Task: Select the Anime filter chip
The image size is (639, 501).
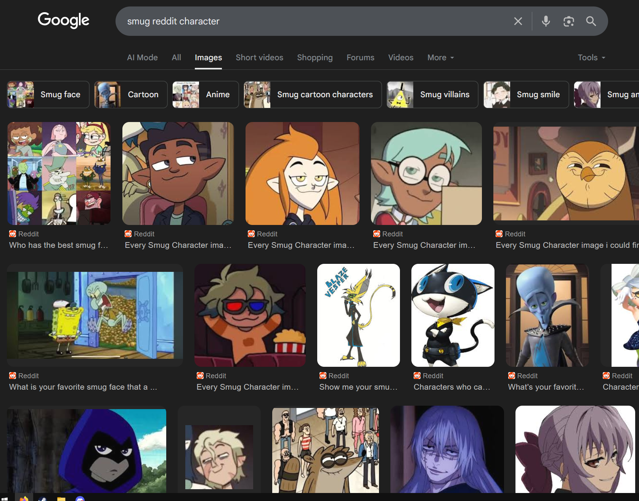Action: (x=206, y=95)
